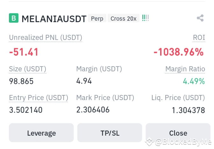The height and width of the screenshot is (149, 214).
Task: Tap the Size (USDT) label
Action: [28, 69]
